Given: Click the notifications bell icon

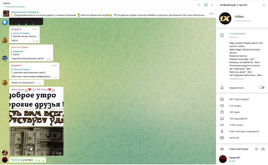Looking at the screenshot, I should (222, 88).
